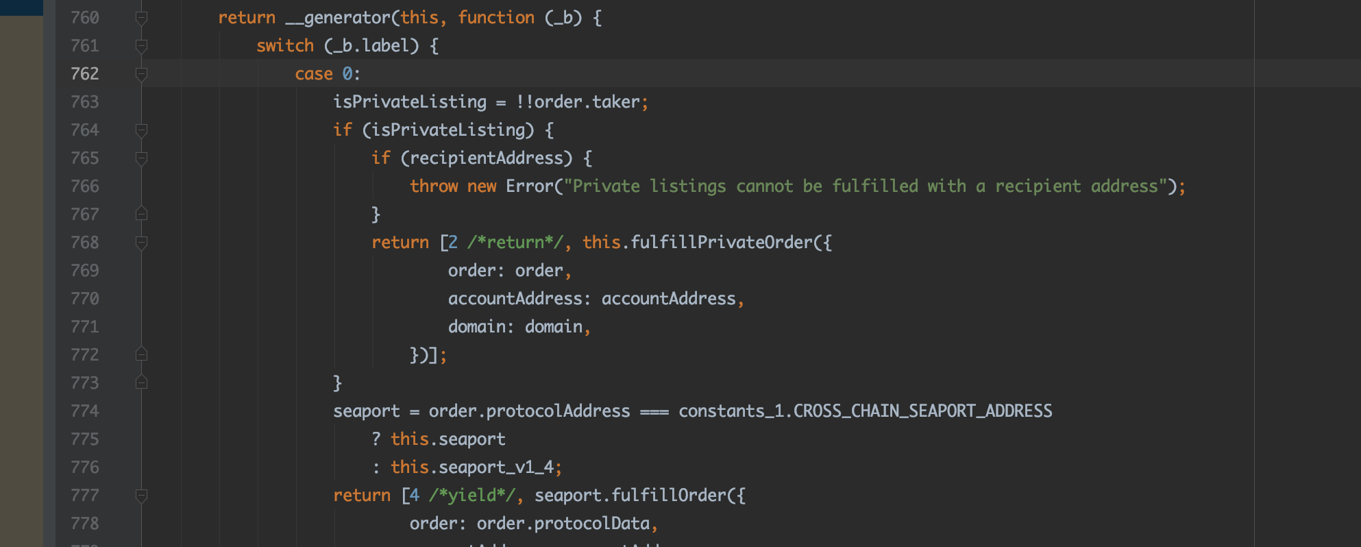Click line number 774 in the gutter
This screenshot has width=1361, height=547.
(85, 411)
